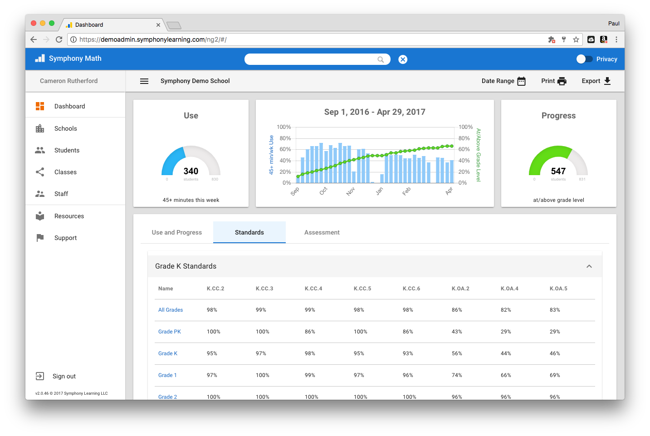Screen dimensions: 650x436
Task: Open a new browser tab
Action: point(174,25)
